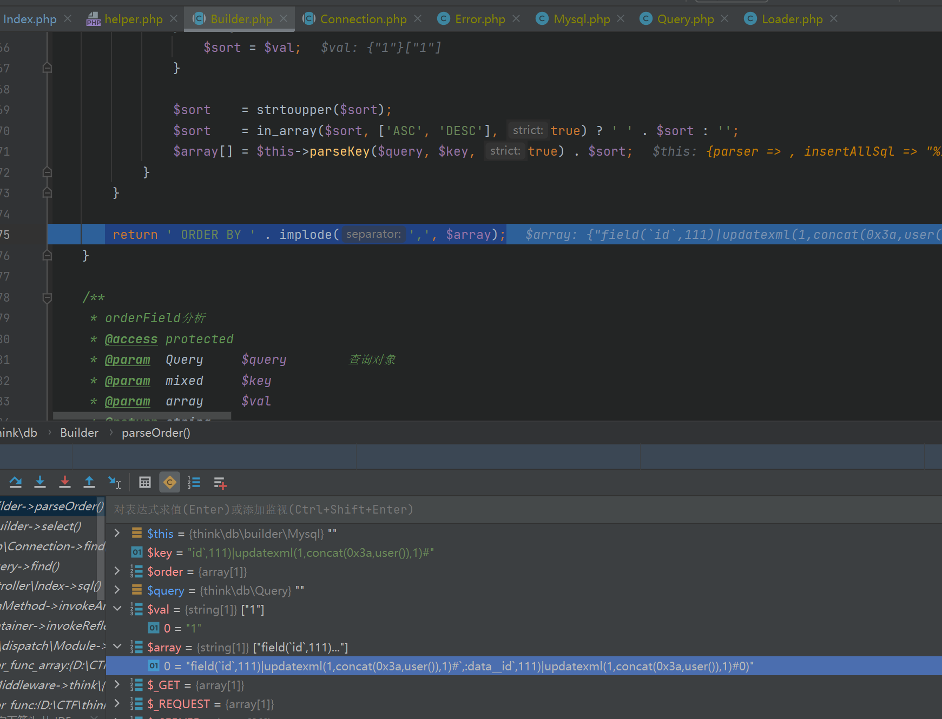Open the Loader.php tab

click(792, 19)
